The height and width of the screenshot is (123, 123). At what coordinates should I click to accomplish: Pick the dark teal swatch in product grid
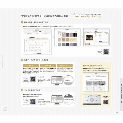click(67, 44)
